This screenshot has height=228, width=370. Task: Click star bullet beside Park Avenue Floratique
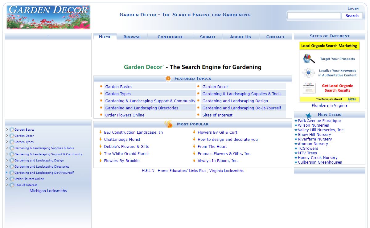[296, 121]
